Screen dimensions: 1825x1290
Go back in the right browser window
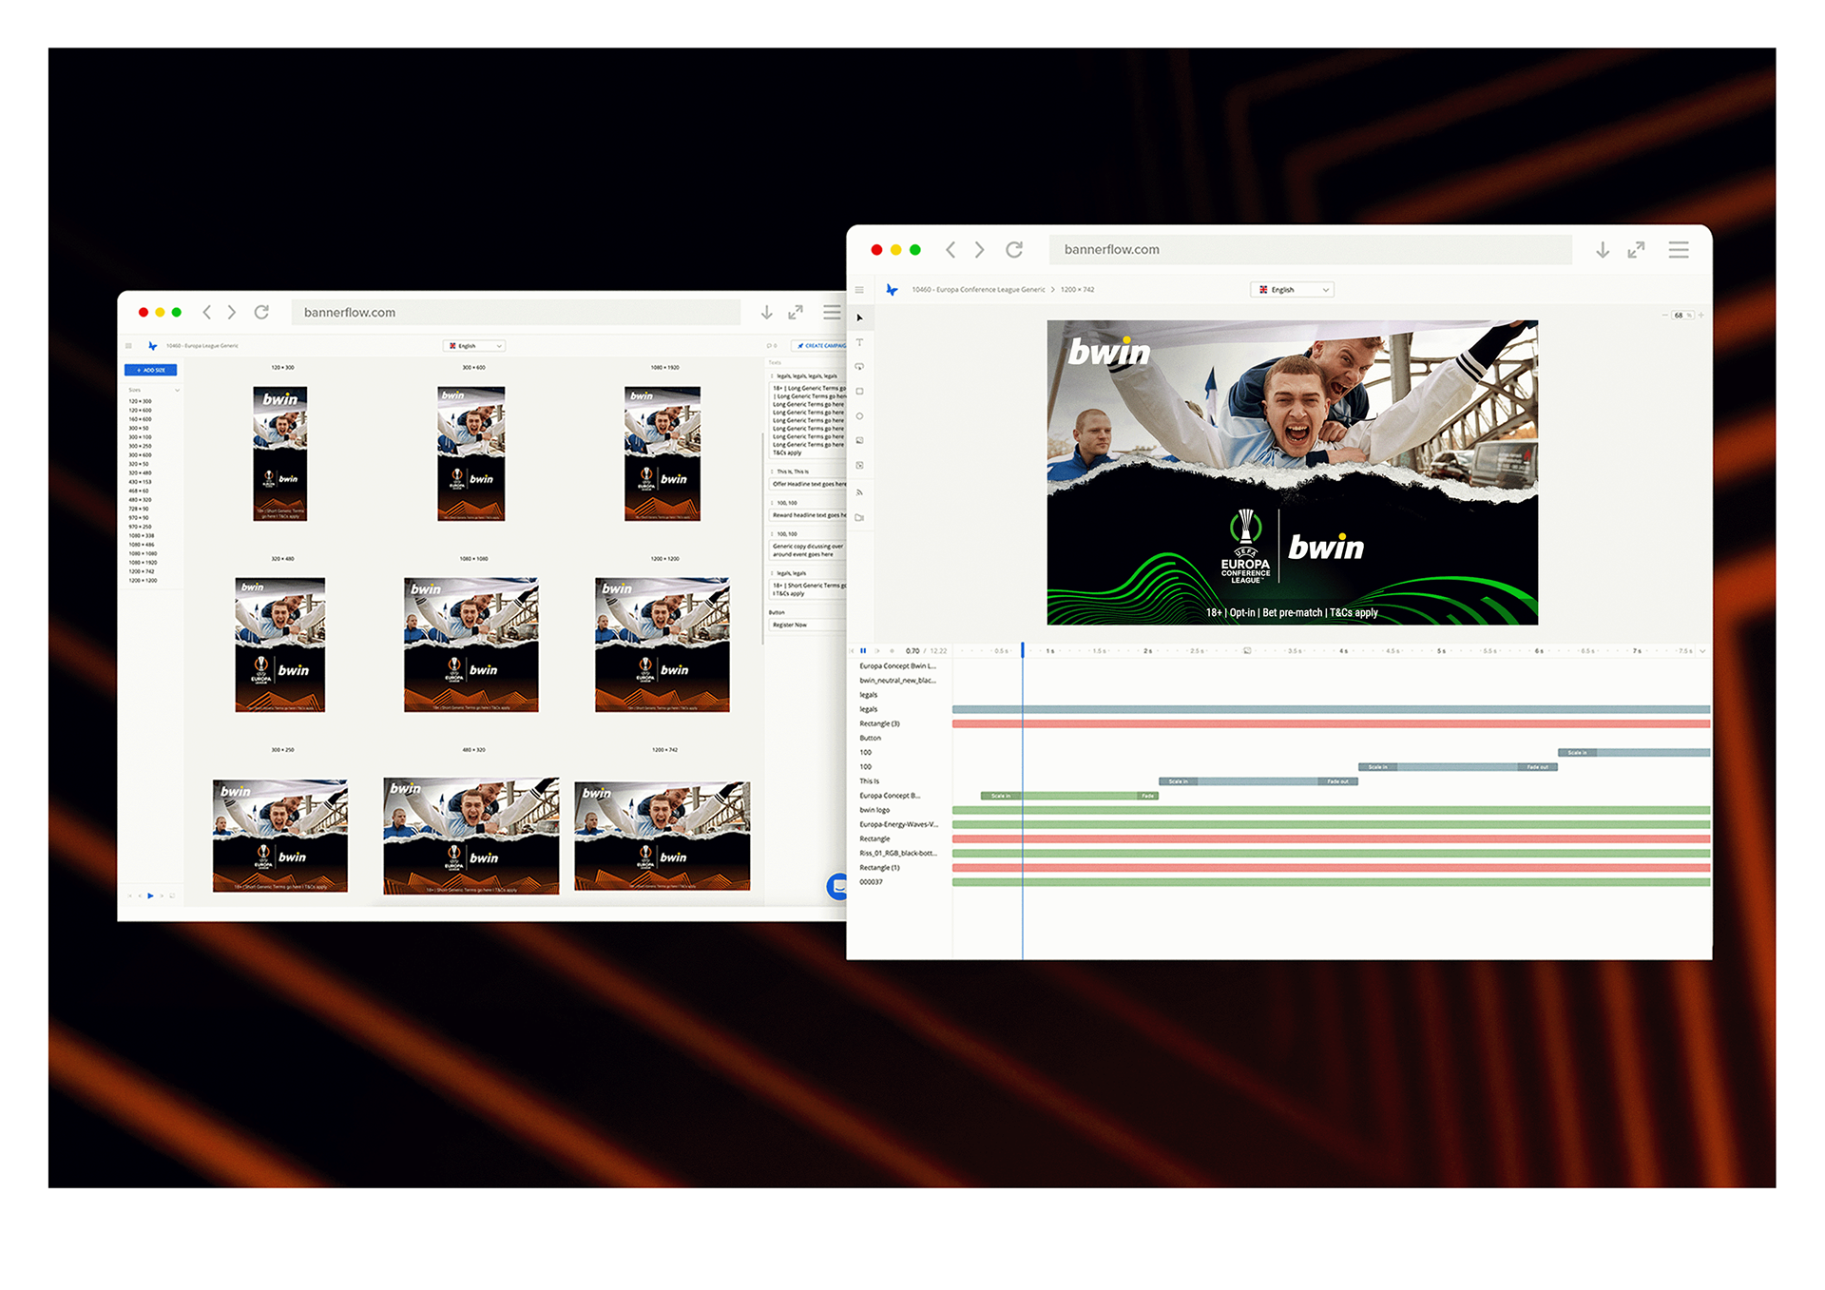[950, 249]
